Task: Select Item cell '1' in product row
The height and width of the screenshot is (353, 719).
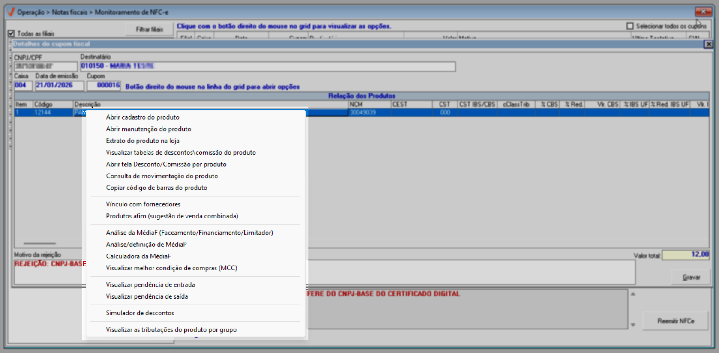Action: [x=24, y=113]
